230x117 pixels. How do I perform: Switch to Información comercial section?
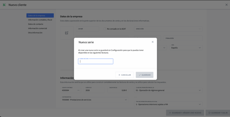37,28
